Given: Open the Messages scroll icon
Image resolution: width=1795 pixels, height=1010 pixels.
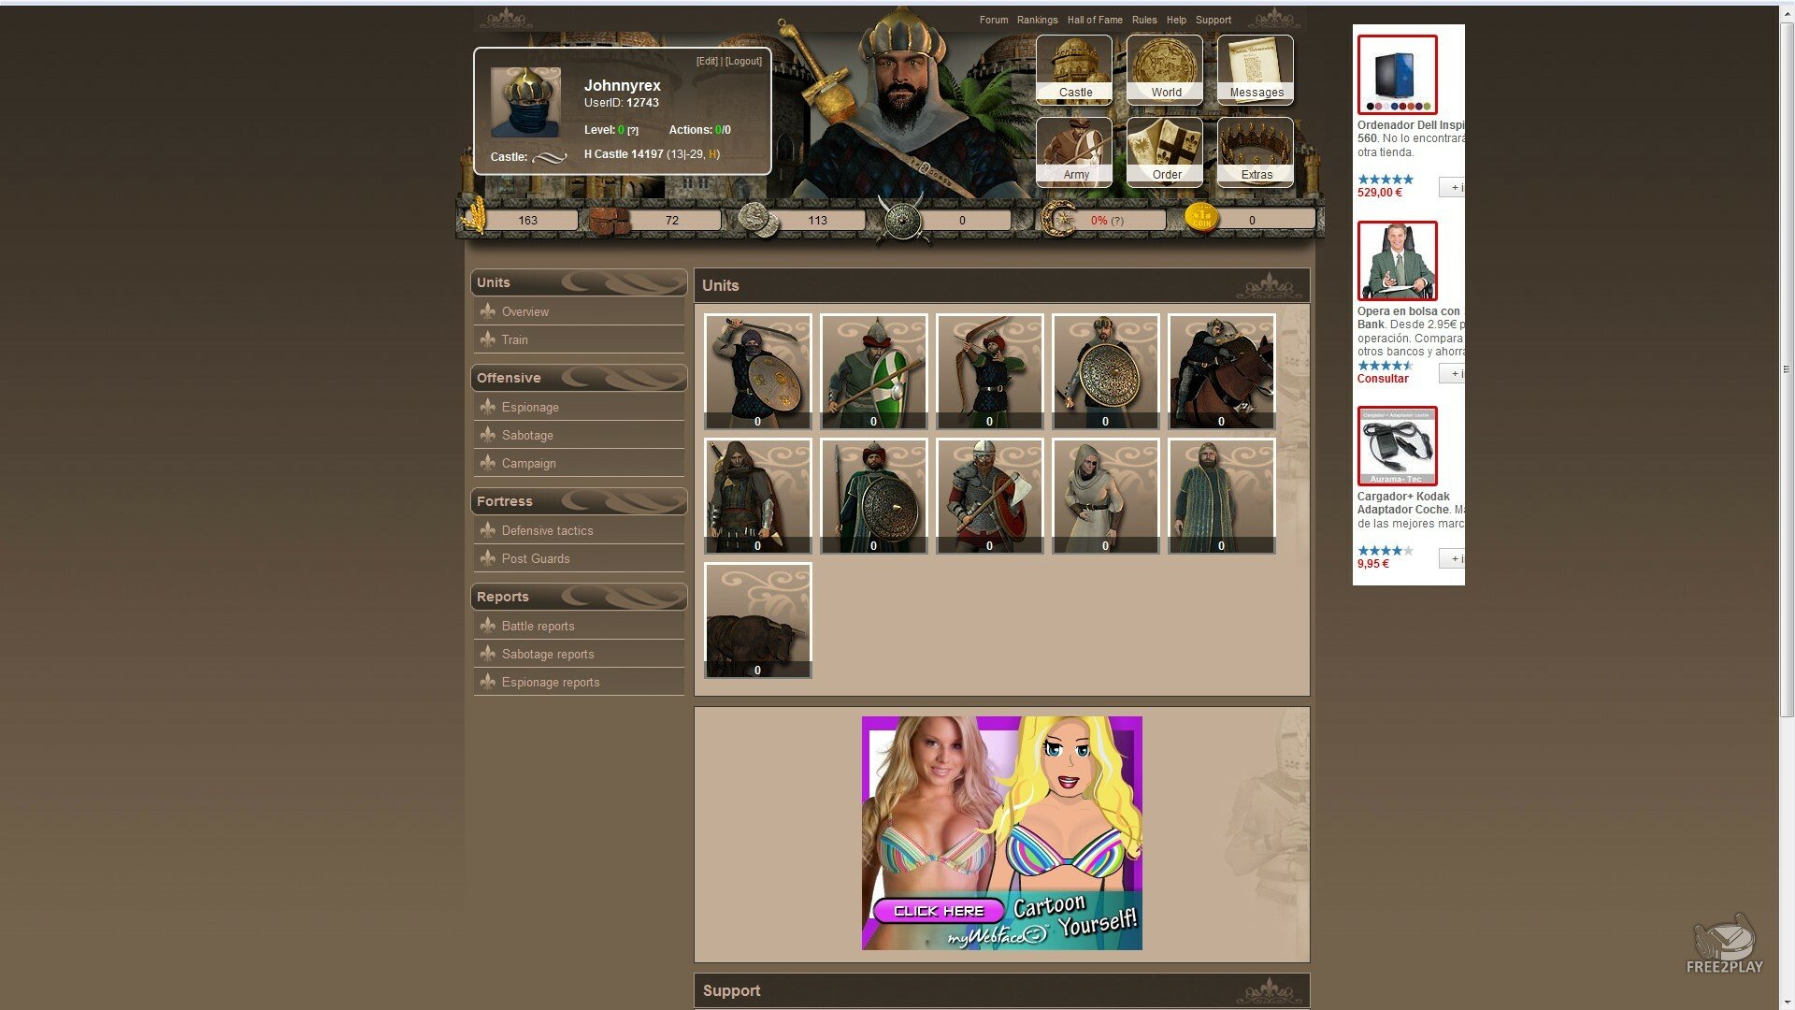Looking at the screenshot, I should pos(1256,69).
